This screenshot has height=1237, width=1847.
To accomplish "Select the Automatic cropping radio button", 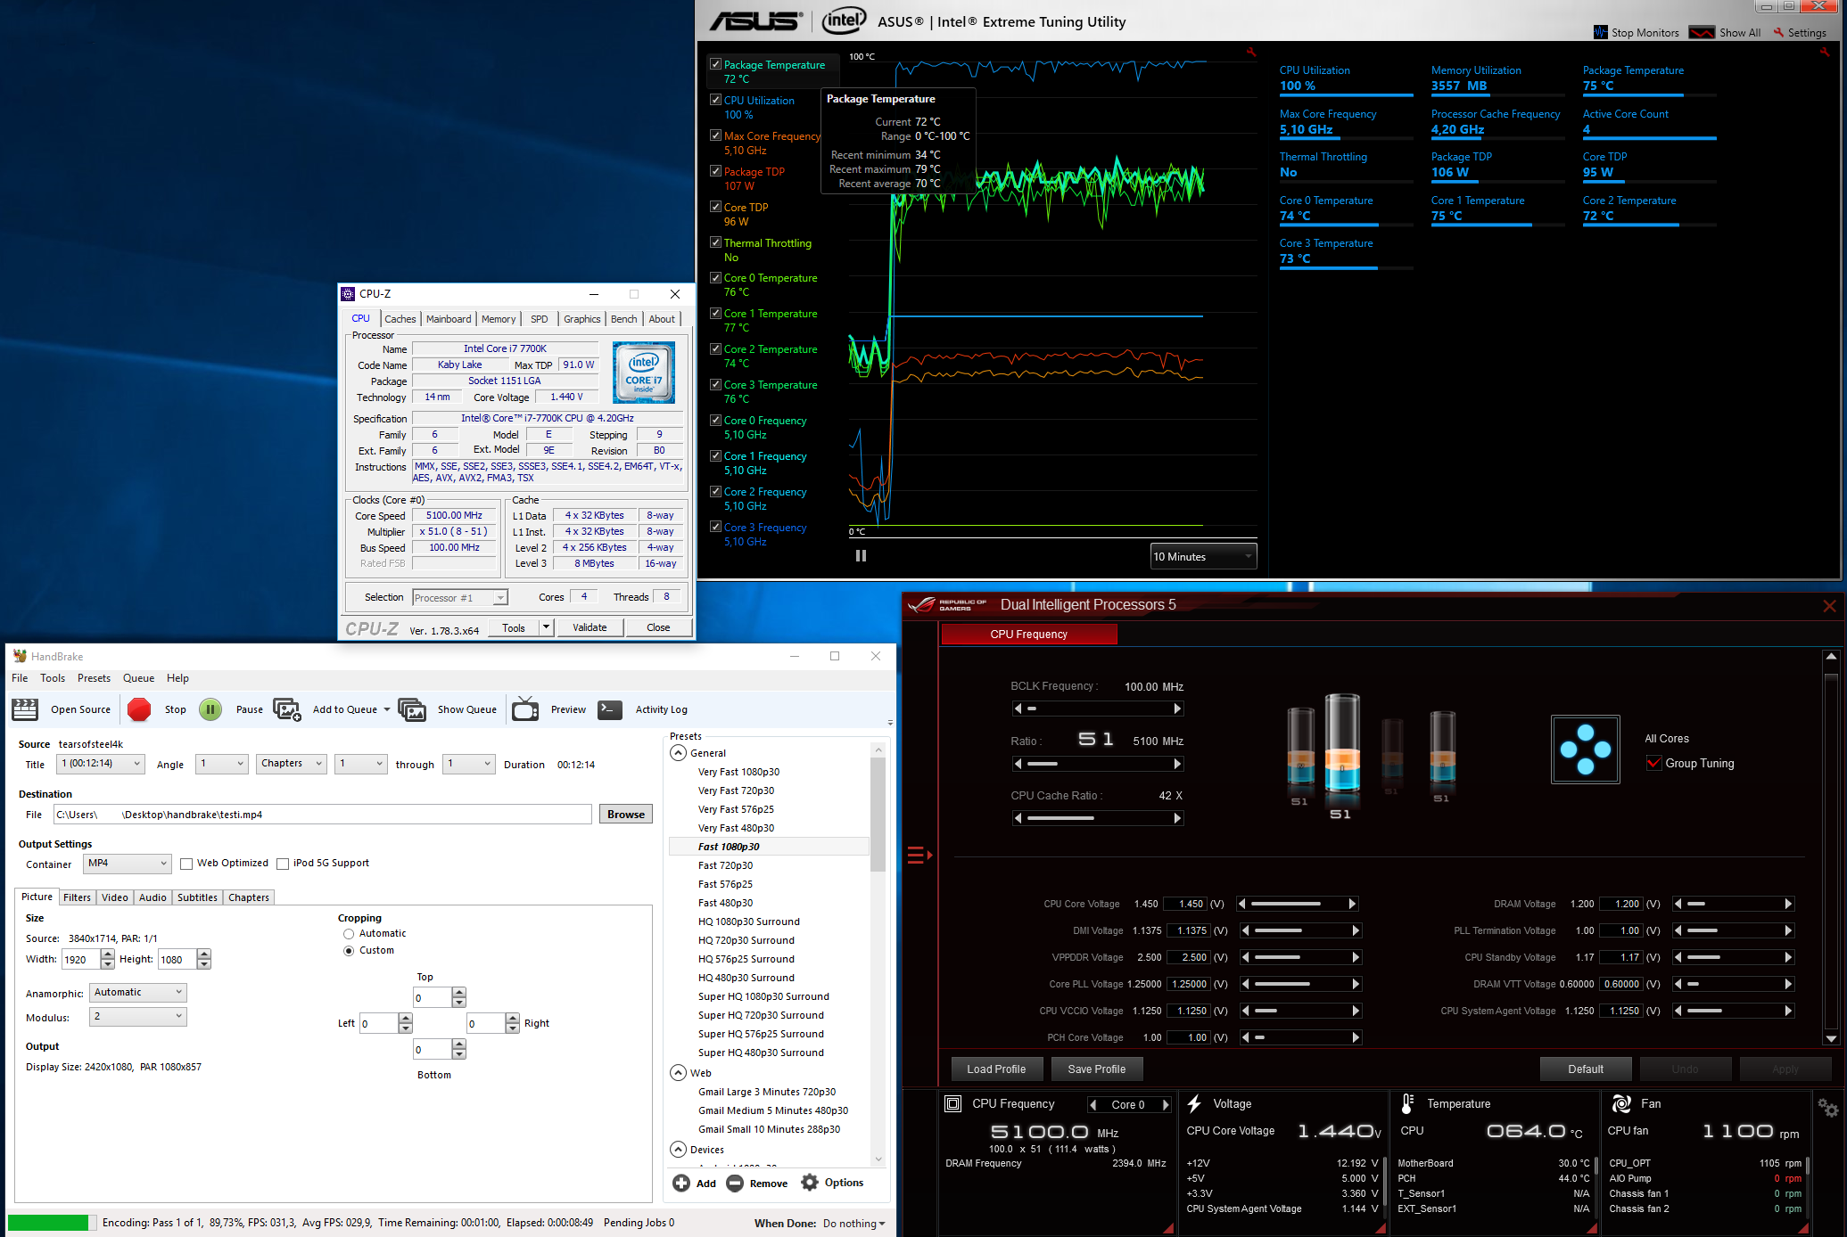I will 349,934.
